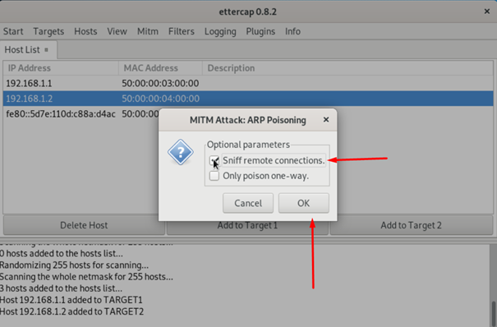Expand the Targets menu

click(48, 31)
